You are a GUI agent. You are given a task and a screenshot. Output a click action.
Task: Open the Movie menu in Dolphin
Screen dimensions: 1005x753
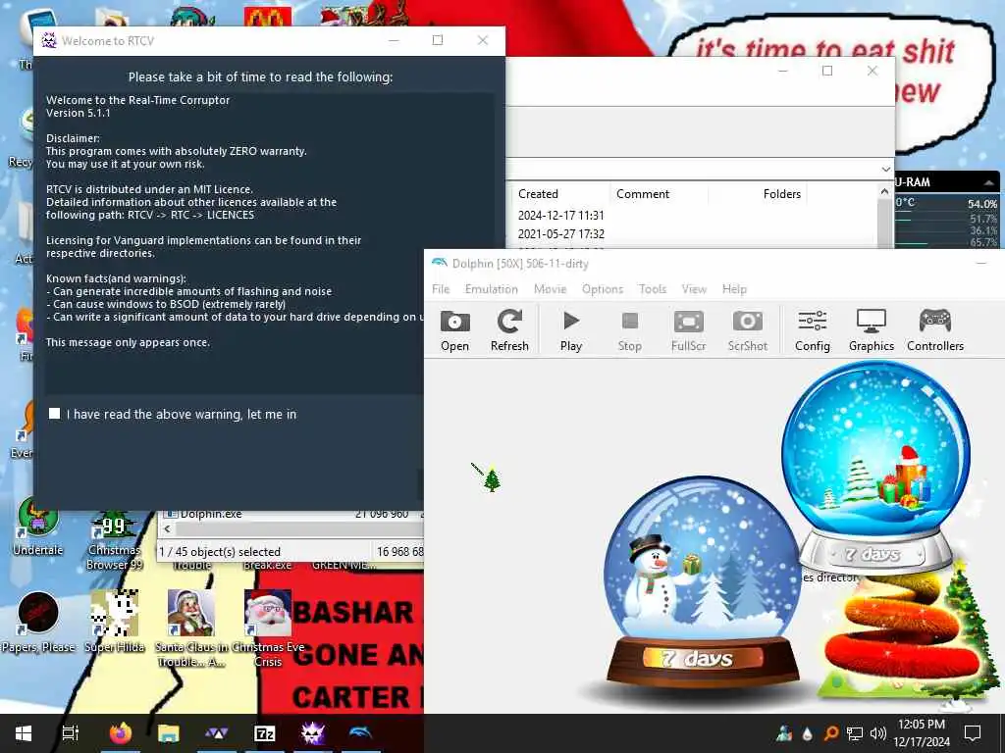[x=550, y=289]
